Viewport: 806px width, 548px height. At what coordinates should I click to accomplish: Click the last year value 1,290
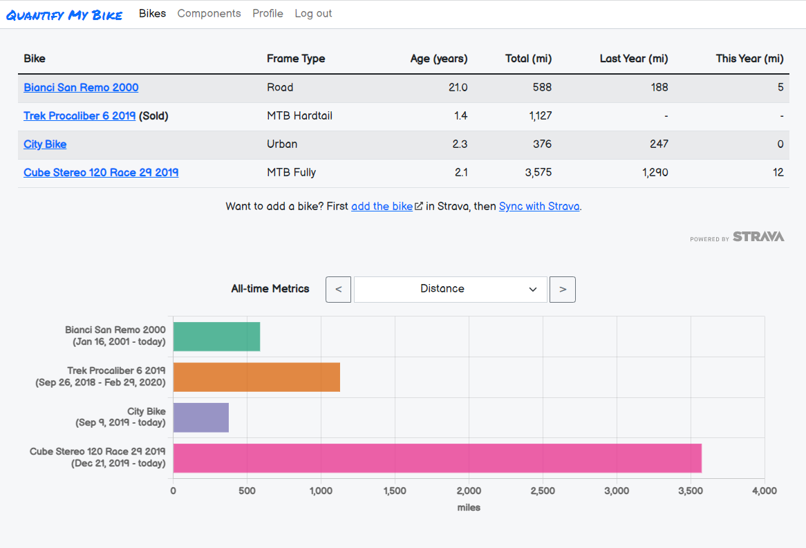(655, 172)
